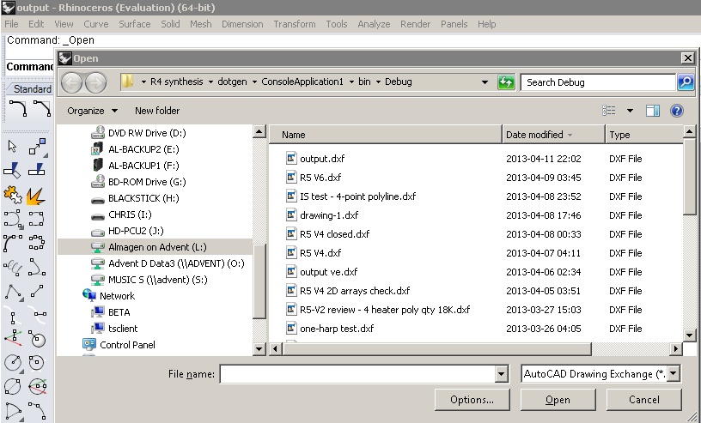Click the blue search magnifier button
The height and width of the screenshot is (423, 701).
[x=686, y=82]
